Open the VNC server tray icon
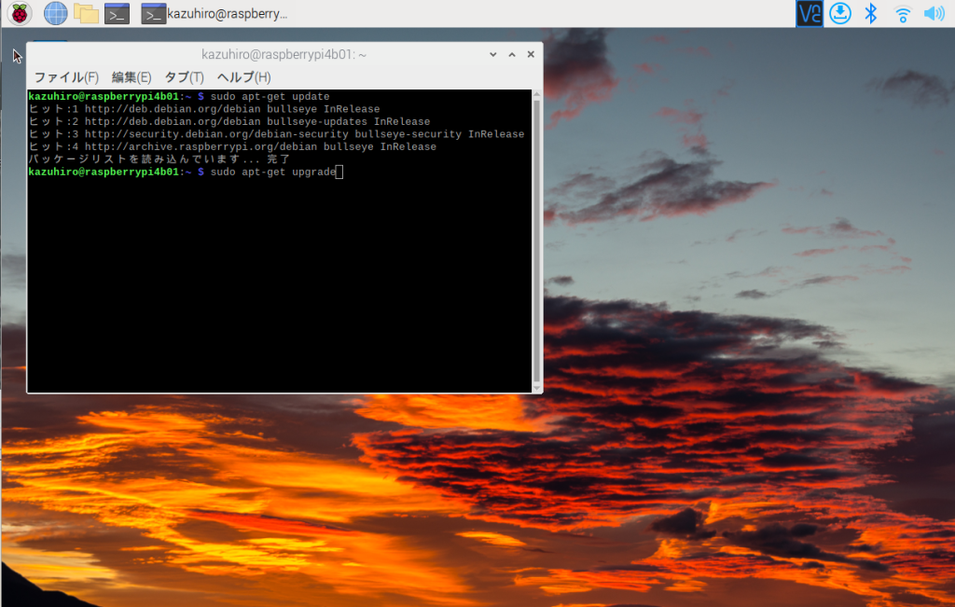Screen dimensions: 955x607 click(810, 13)
